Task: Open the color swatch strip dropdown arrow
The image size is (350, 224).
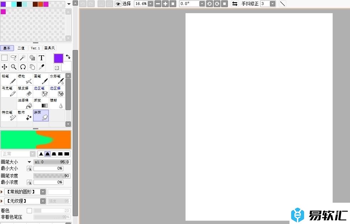Action: pos(69,4)
